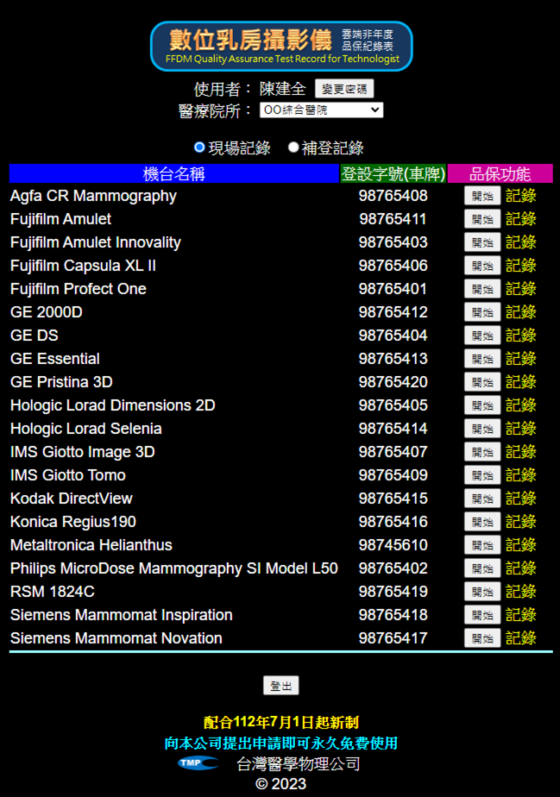Open 記錄 for RSM 1824C

[520, 592]
